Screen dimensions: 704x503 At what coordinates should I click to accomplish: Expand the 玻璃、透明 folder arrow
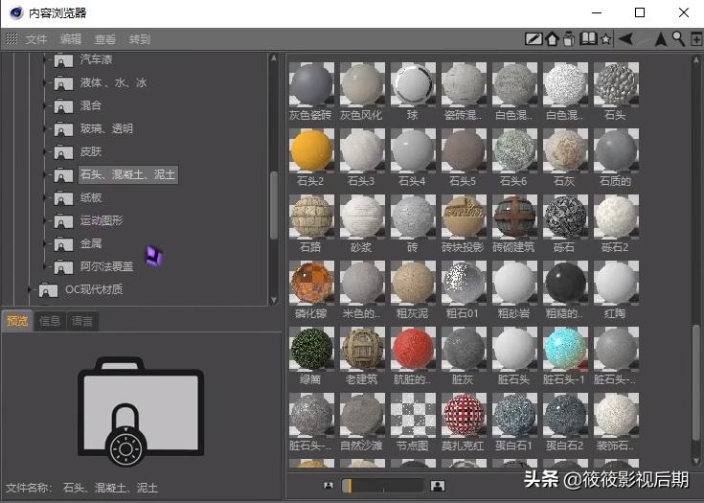44,128
